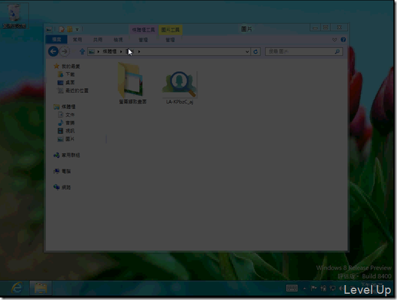Switch to the 檢視 ribbon tab
Screen dimensions: 397x300
click(118, 40)
